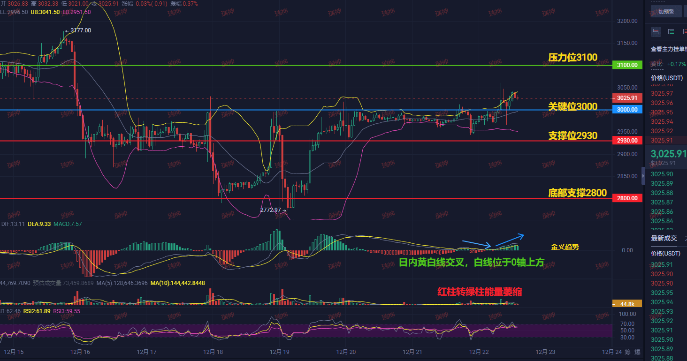
Task: Click the 等 icon on time axis
Action: (x=626, y=352)
